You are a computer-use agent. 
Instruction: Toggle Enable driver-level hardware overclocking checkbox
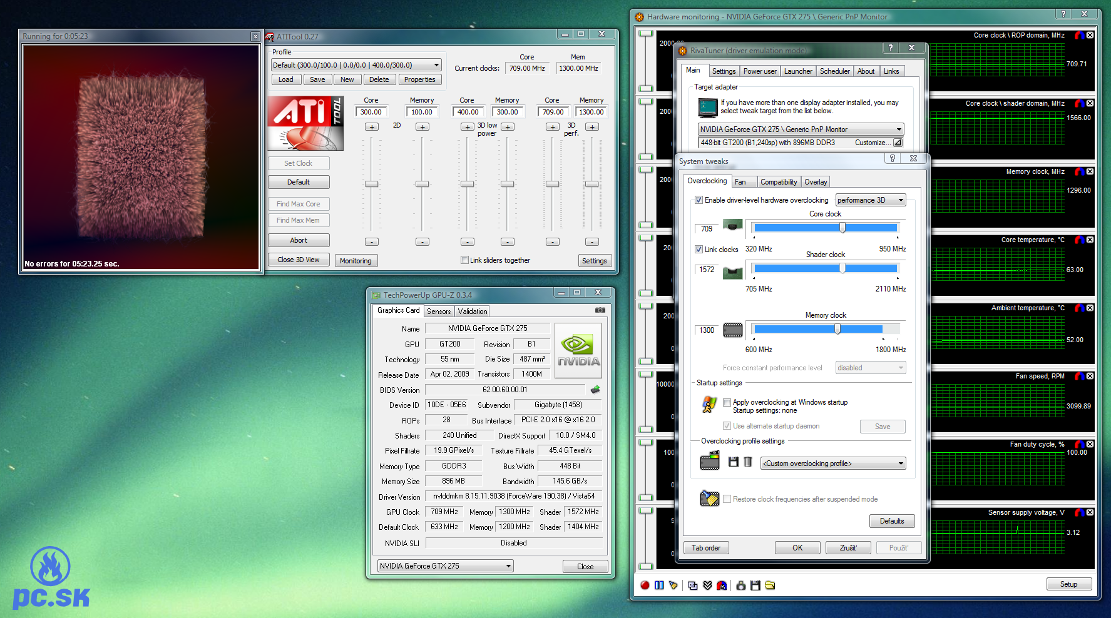point(699,200)
